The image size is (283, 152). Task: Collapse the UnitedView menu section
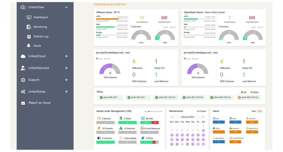coord(66,7)
